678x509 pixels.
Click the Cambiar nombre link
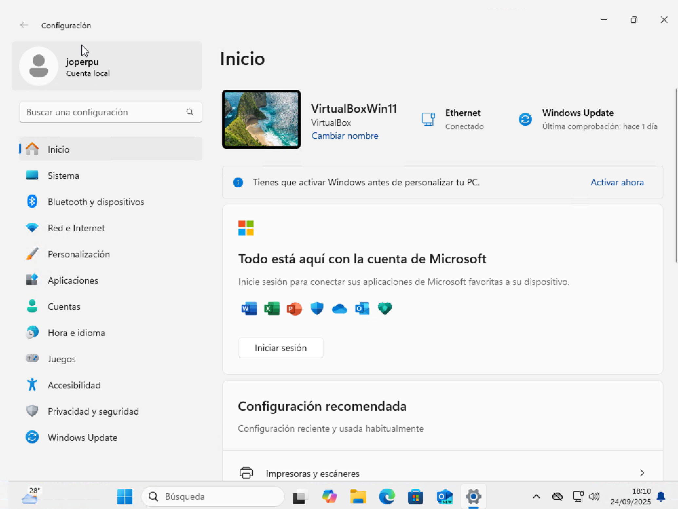(345, 136)
